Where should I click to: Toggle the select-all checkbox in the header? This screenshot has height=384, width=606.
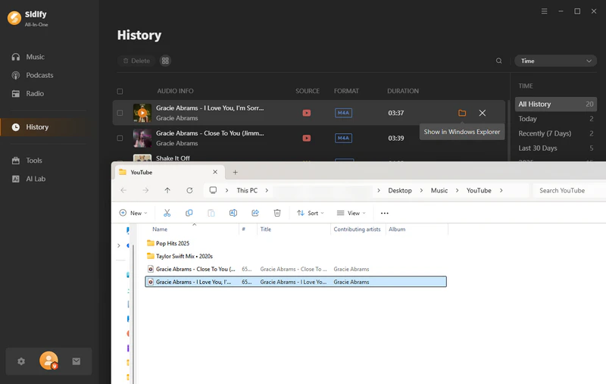pyautogui.click(x=120, y=91)
